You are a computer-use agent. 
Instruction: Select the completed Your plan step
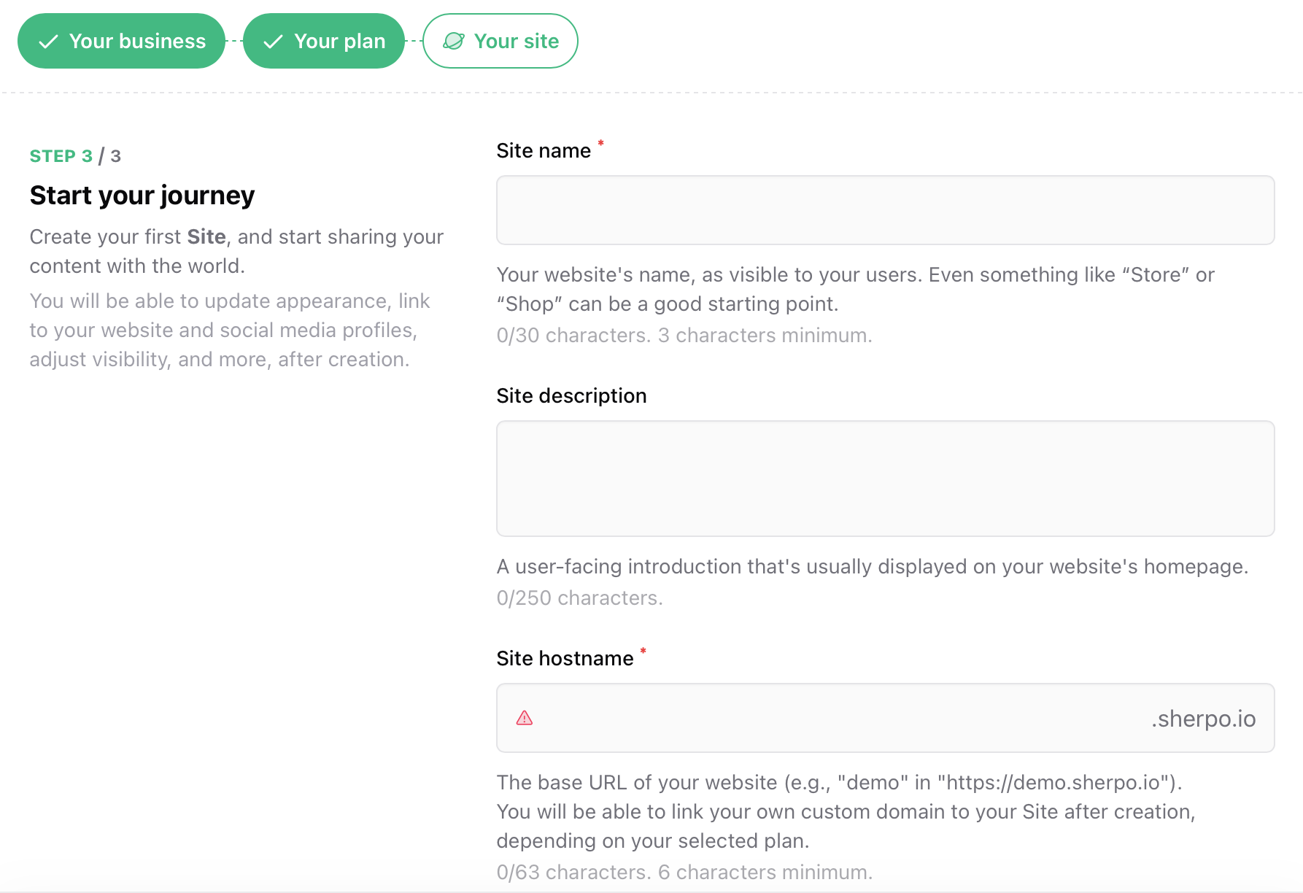pos(324,41)
